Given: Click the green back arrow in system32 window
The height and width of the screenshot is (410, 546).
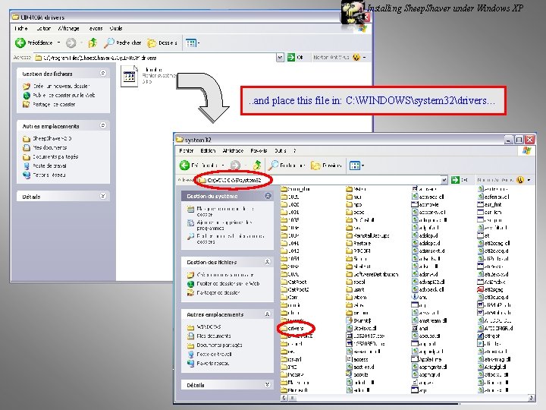Looking at the screenshot, I should [x=184, y=166].
